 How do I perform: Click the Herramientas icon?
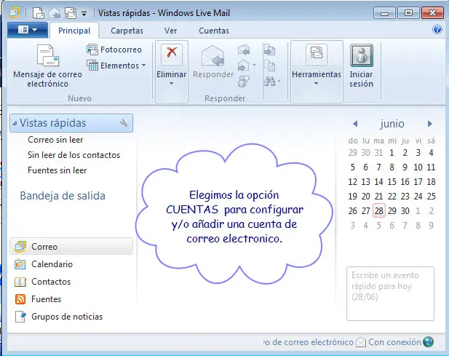[x=317, y=54]
